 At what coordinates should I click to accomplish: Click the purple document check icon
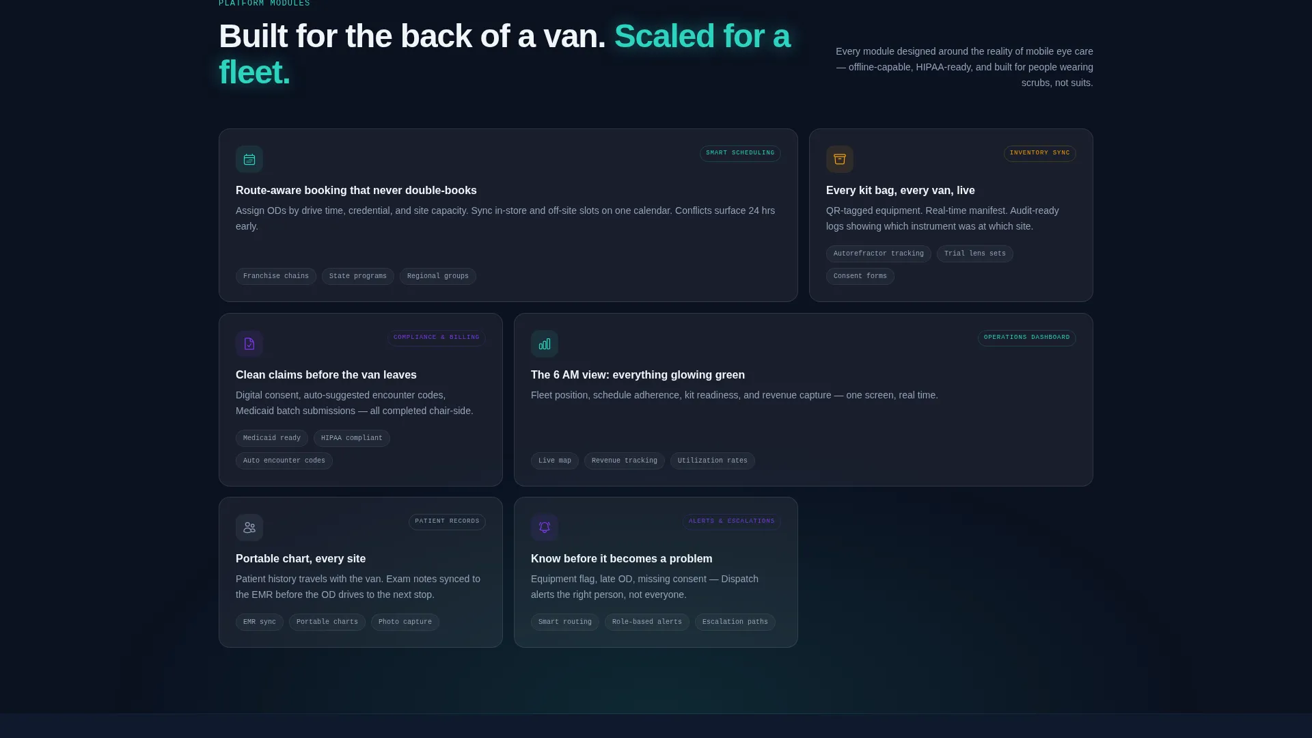point(249,344)
